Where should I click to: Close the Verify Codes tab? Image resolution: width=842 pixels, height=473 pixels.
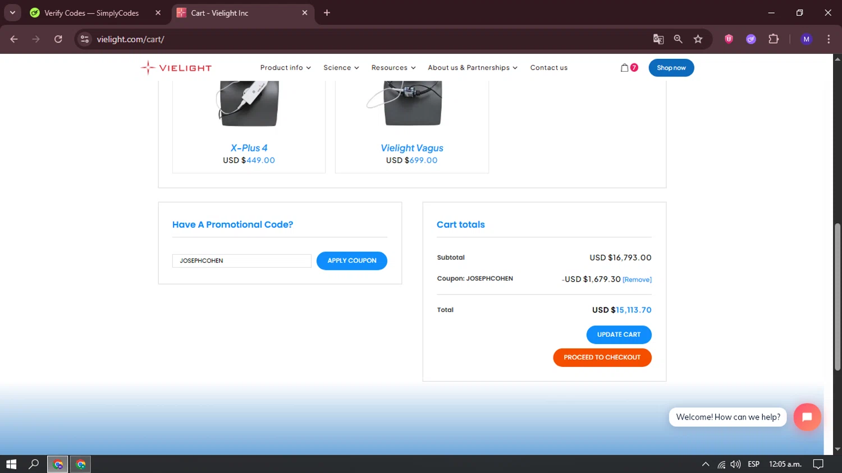coord(158,13)
